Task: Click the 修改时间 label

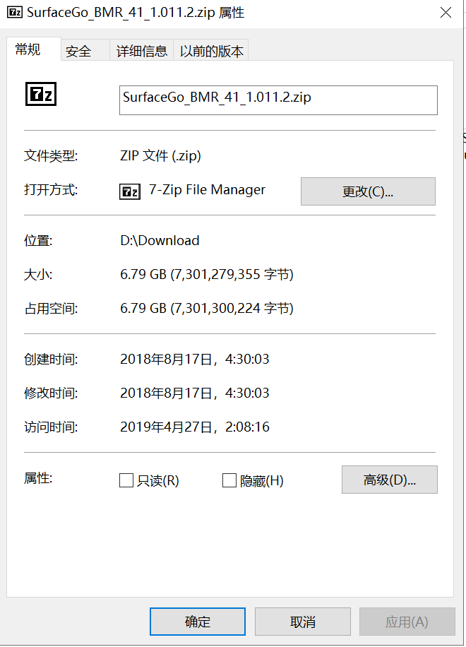Action: (x=51, y=393)
